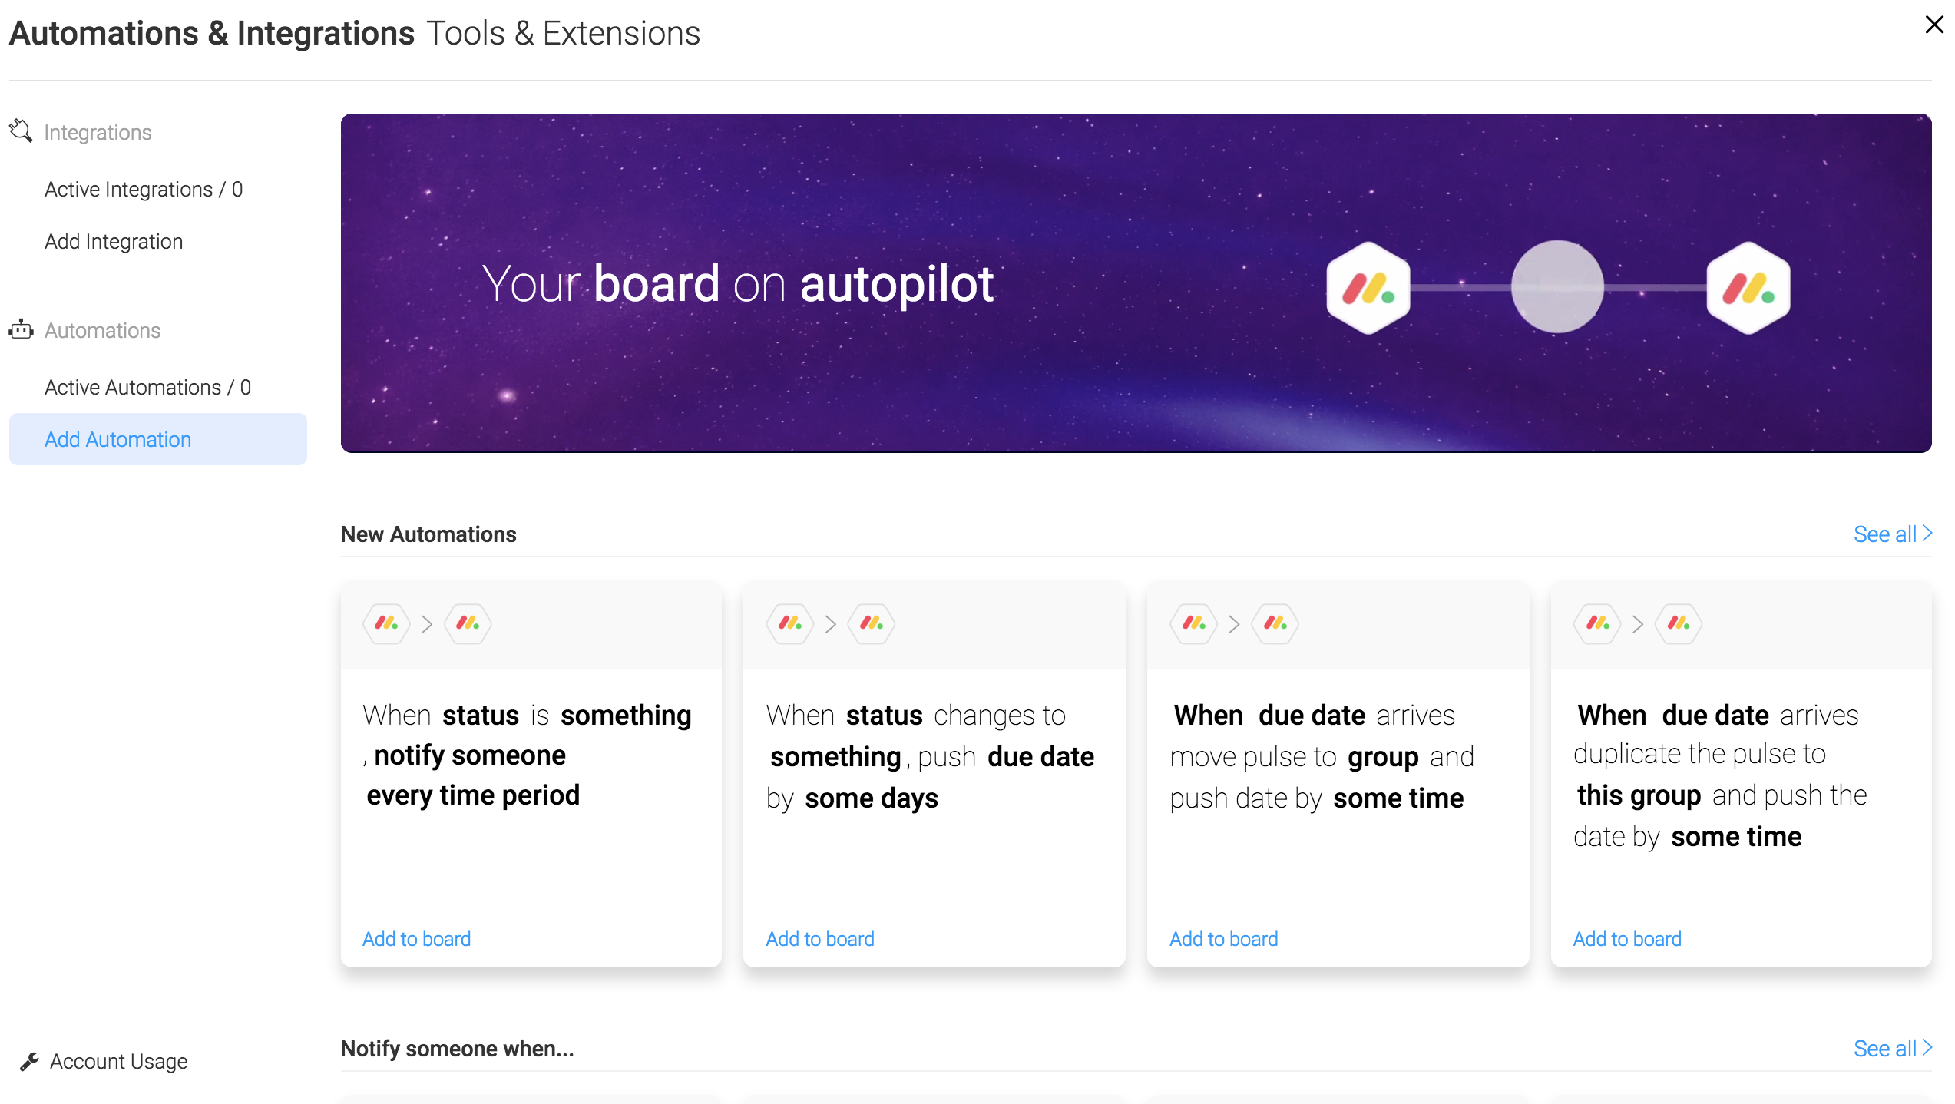The image size is (1955, 1104).
Task: Click the Integrations plug icon in sidebar
Action: [21, 131]
